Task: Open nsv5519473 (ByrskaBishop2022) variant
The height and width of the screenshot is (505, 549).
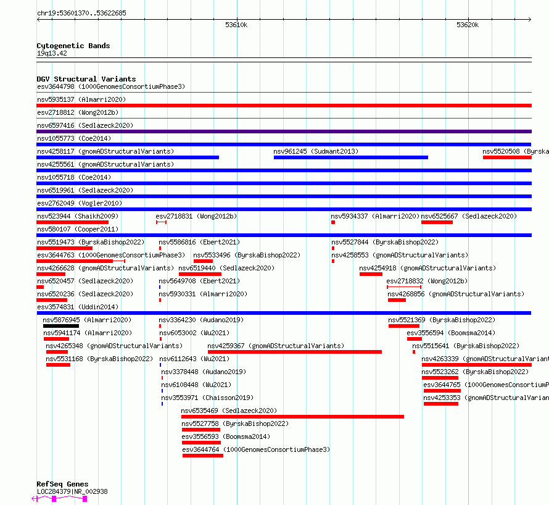Action: [91, 242]
